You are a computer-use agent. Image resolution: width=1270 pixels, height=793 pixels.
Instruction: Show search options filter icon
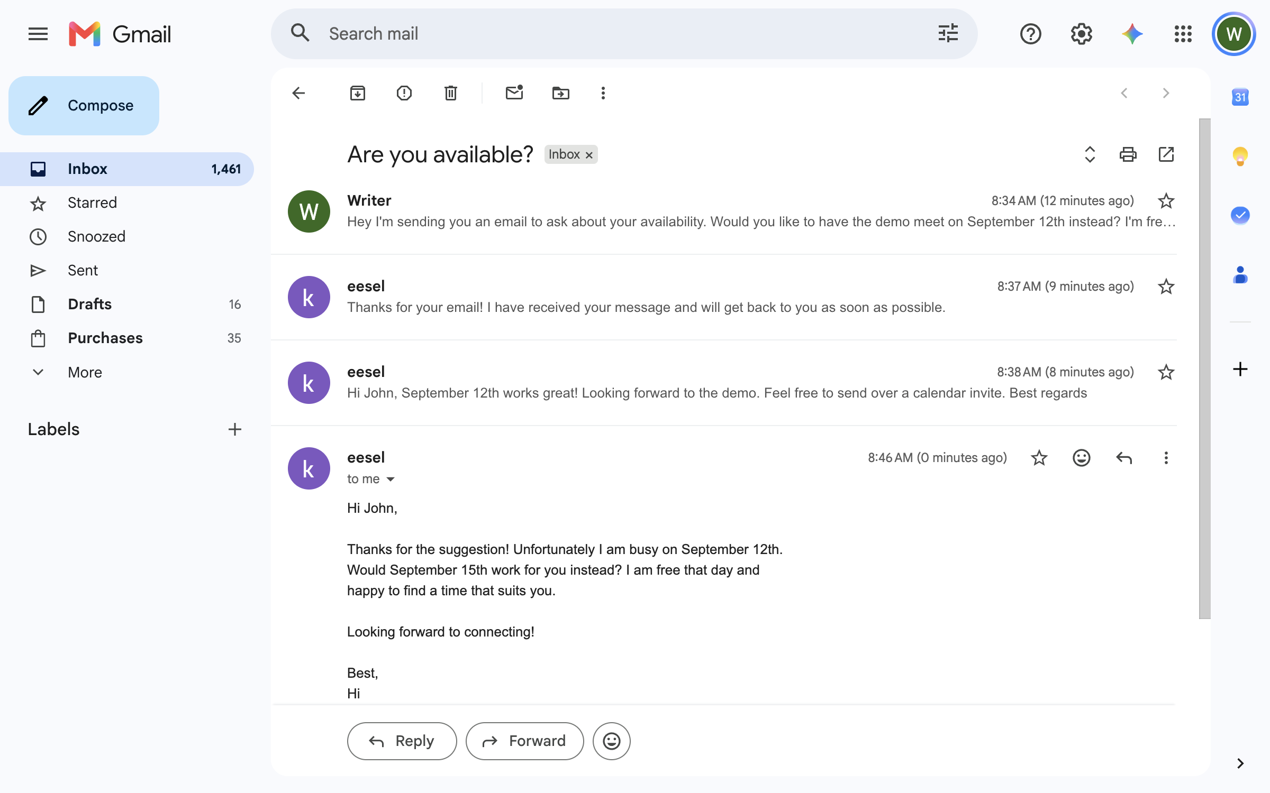(948, 33)
